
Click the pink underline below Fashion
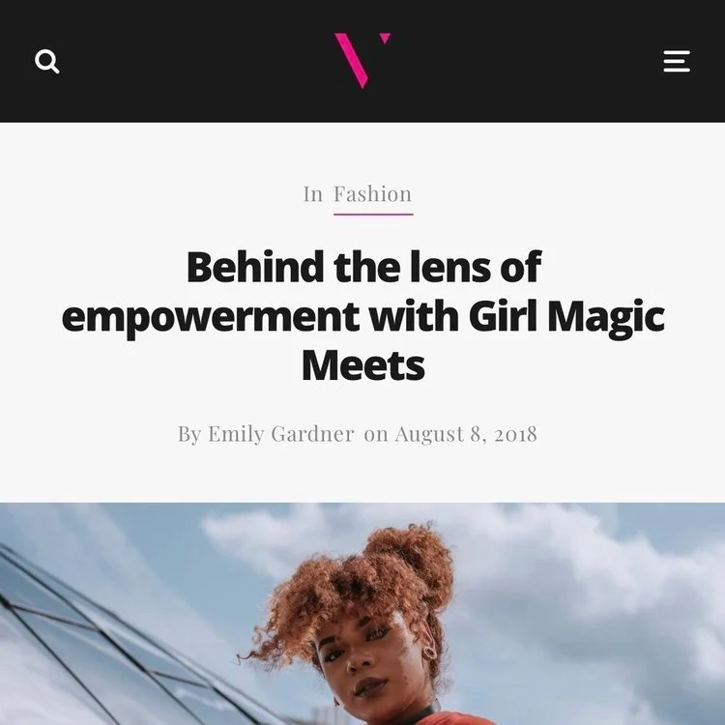[x=373, y=215]
